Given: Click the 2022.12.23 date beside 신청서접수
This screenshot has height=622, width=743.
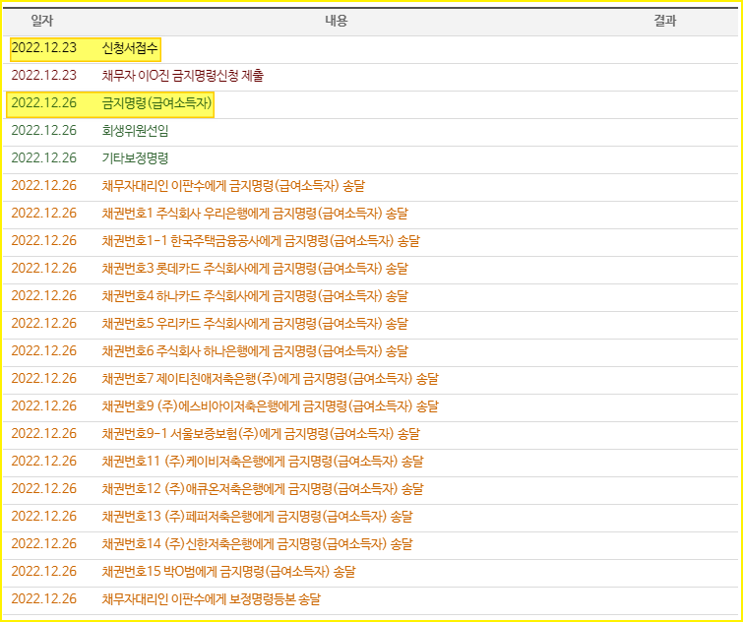Looking at the screenshot, I should tap(43, 48).
